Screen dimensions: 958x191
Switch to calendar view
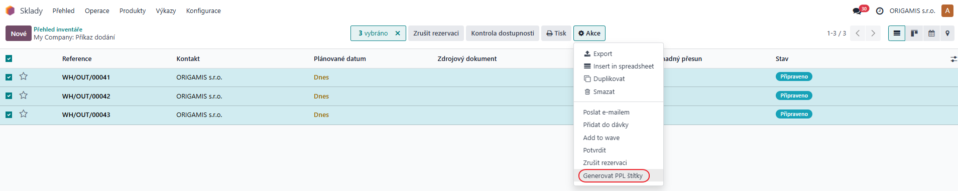931,33
